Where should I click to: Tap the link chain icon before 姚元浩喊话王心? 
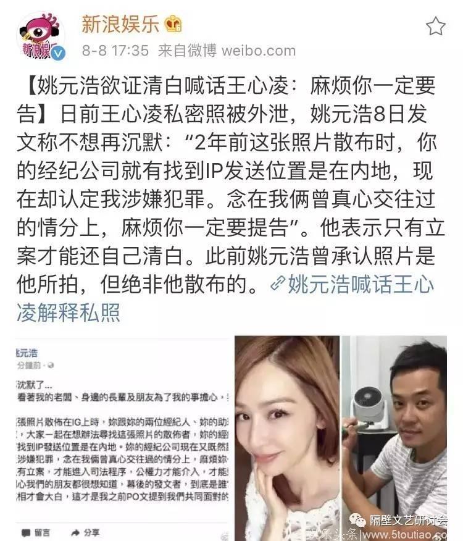[278, 283]
